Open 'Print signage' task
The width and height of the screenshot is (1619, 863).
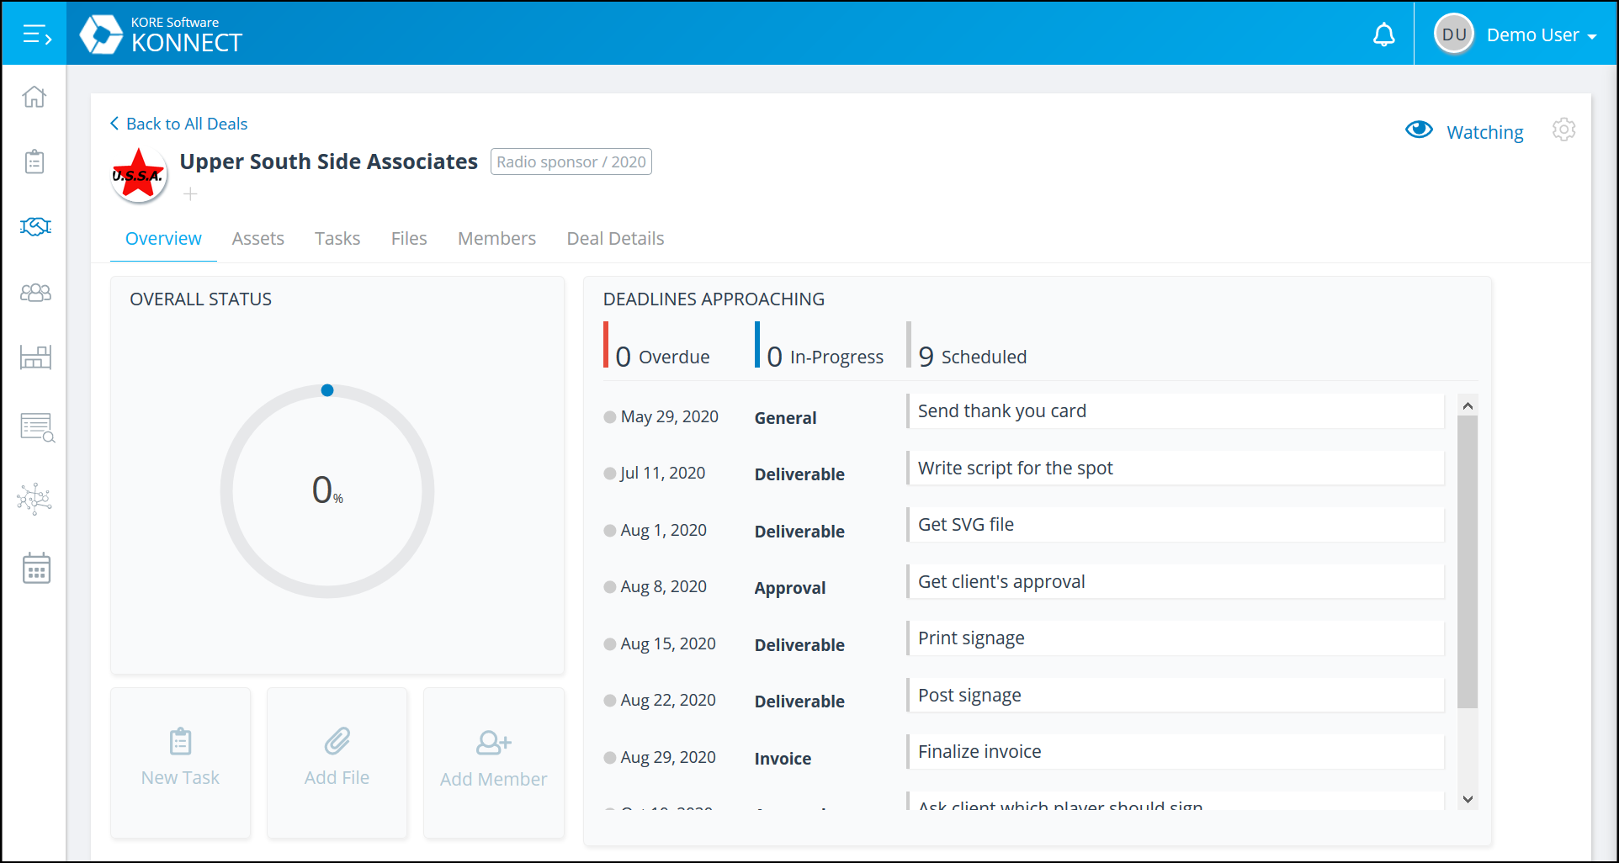coord(1176,638)
